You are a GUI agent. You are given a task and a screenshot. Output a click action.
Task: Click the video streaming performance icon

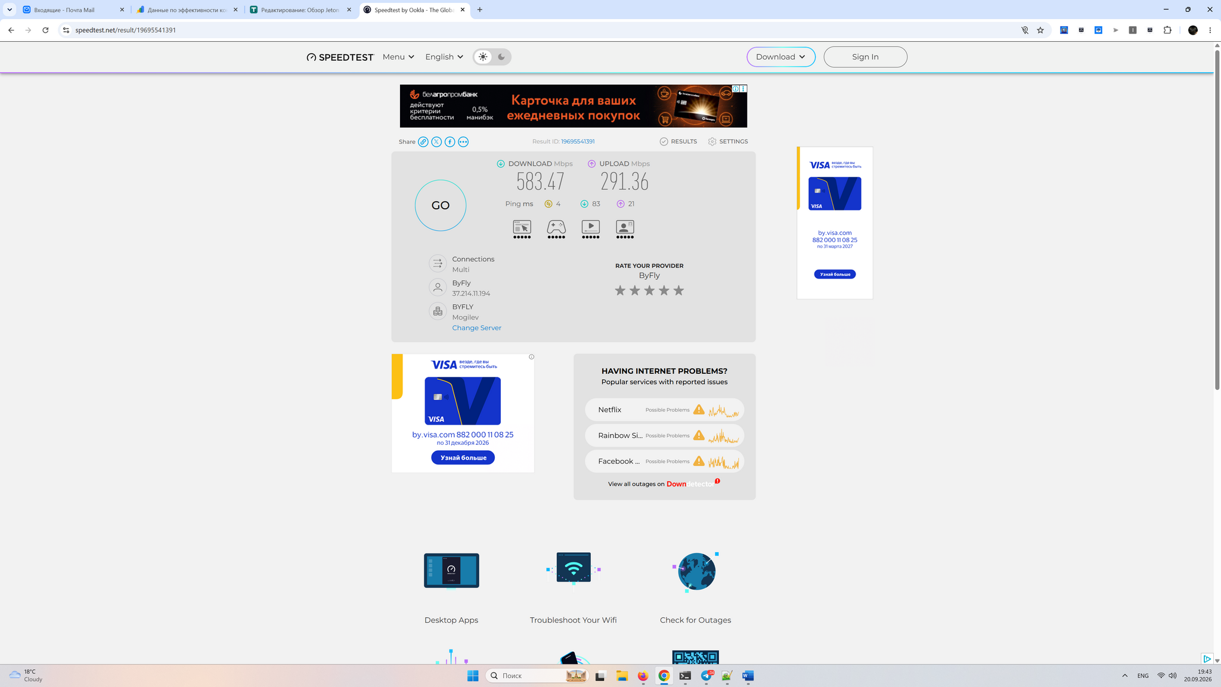click(591, 229)
